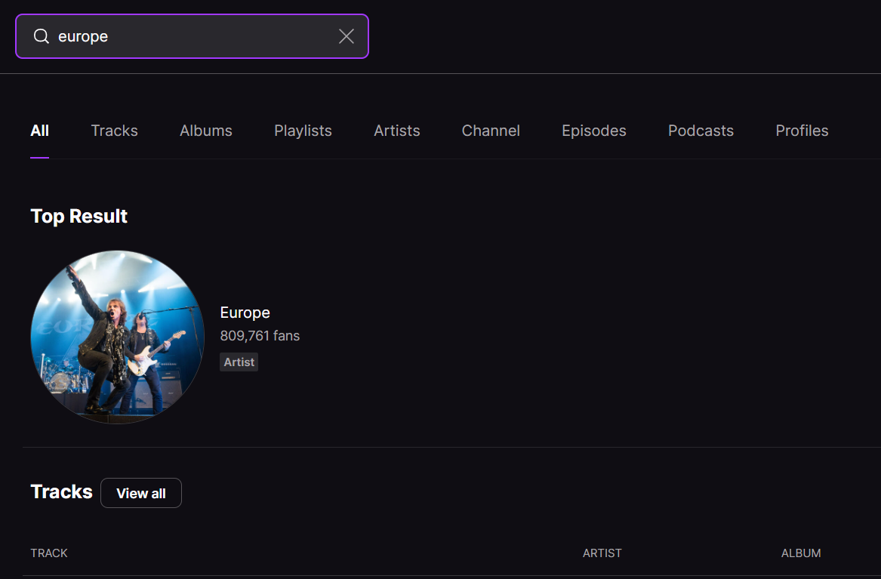This screenshot has height=579, width=881.
Task: Show the Artists tab
Action: pos(396,131)
